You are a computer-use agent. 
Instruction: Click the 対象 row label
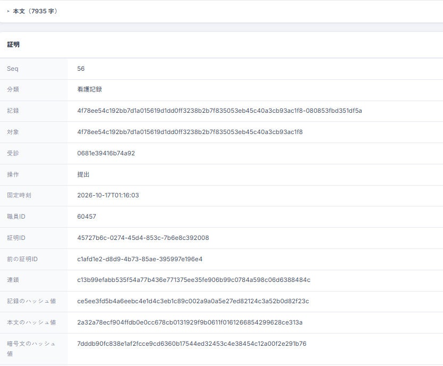pos(13,132)
